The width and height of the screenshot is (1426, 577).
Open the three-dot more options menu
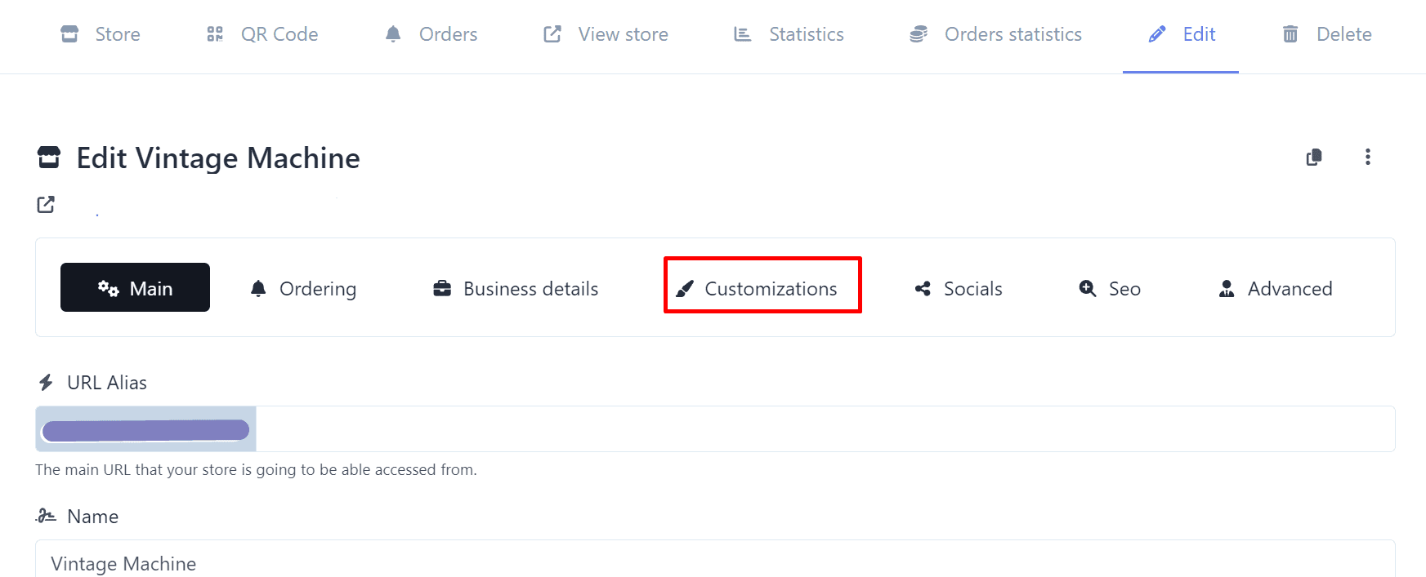tap(1367, 158)
